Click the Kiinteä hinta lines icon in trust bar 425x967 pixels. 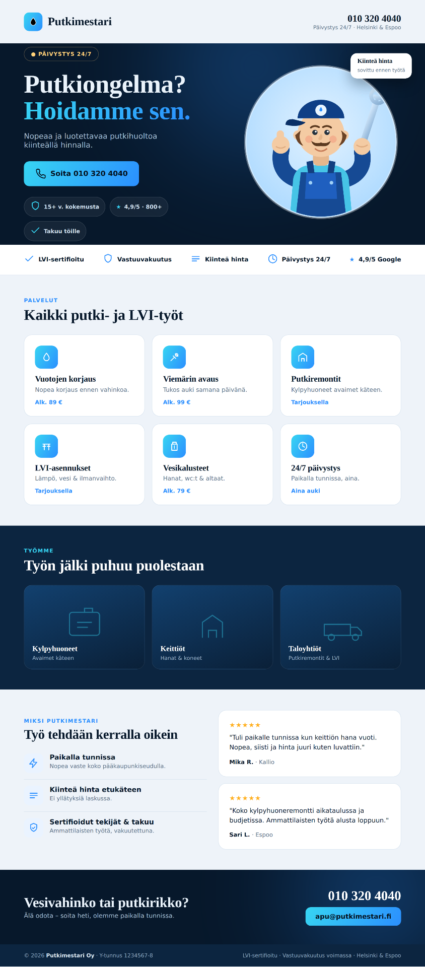pyautogui.click(x=195, y=259)
